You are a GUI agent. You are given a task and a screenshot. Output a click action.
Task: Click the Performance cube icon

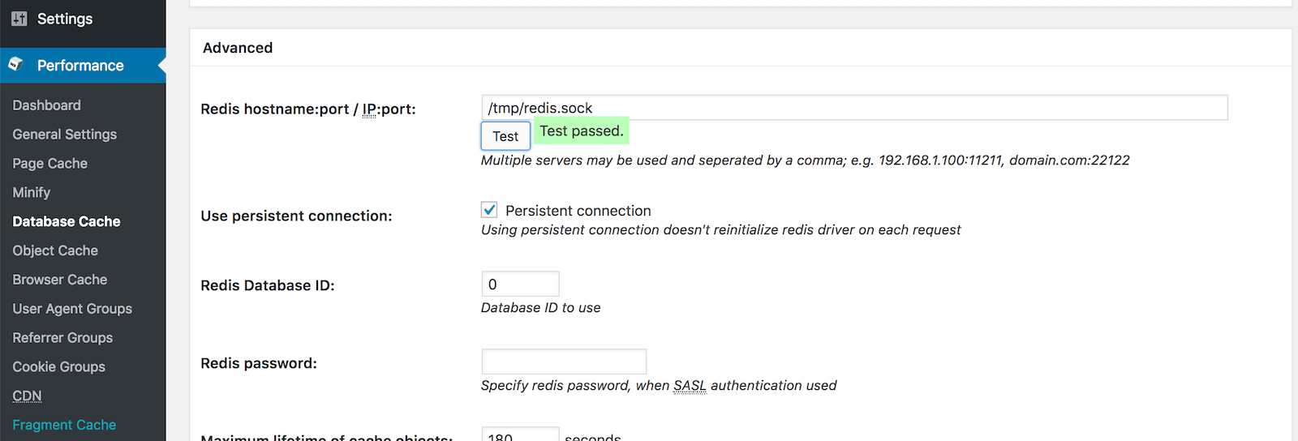[16, 64]
